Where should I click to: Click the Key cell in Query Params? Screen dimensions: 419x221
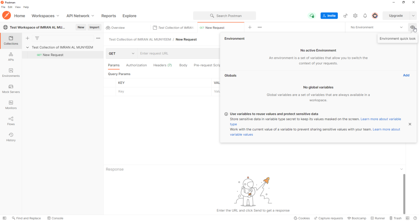point(164,91)
